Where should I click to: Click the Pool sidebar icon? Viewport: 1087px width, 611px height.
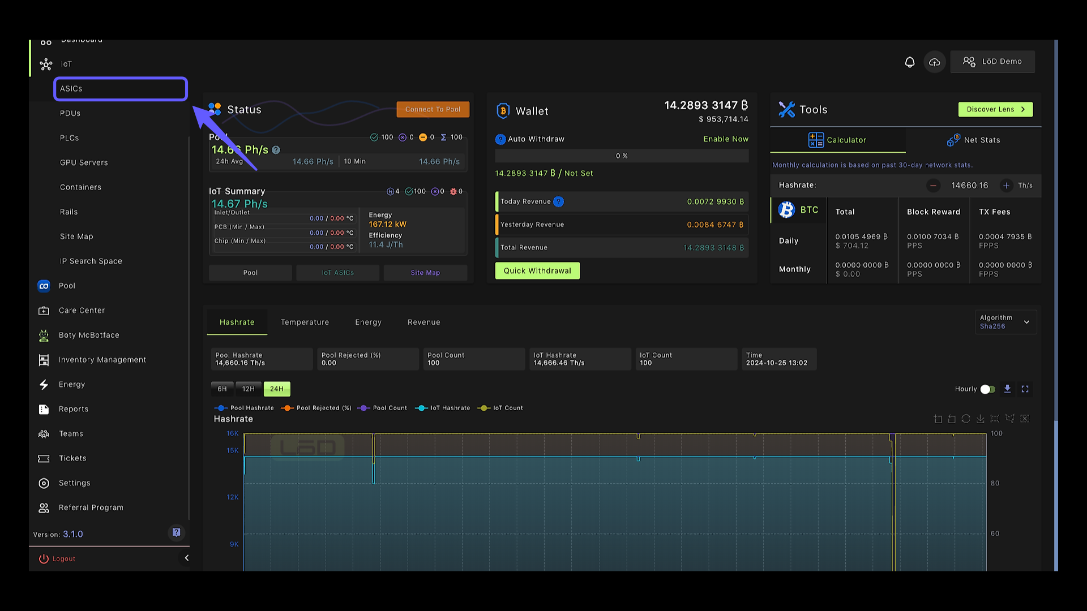[44, 286]
